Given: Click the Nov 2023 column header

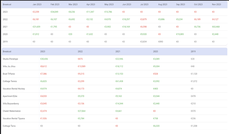Looking at the screenshot, I should [x=216, y=4].
